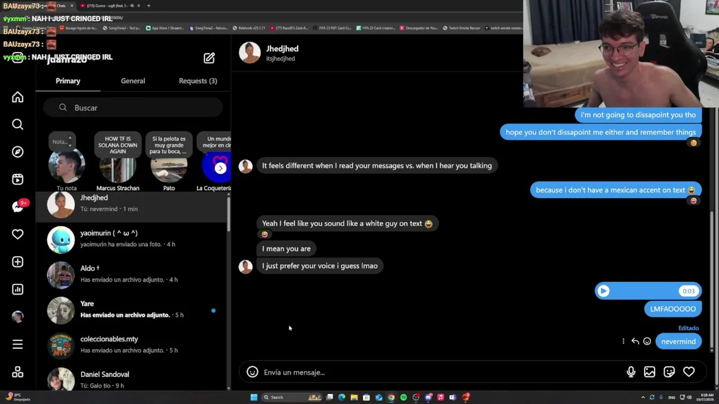Open more options dots next to nevermind
The width and height of the screenshot is (719, 404).
(623, 341)
